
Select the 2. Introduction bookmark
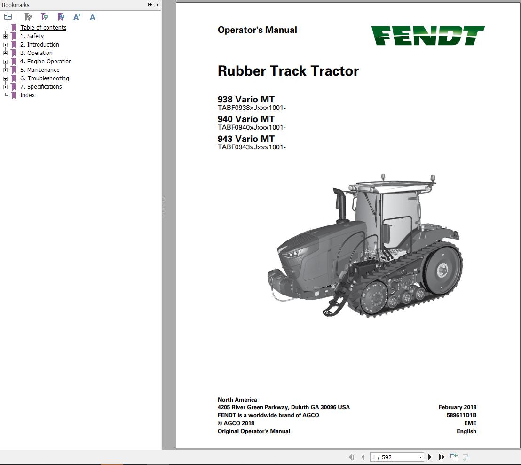point(39,45)
